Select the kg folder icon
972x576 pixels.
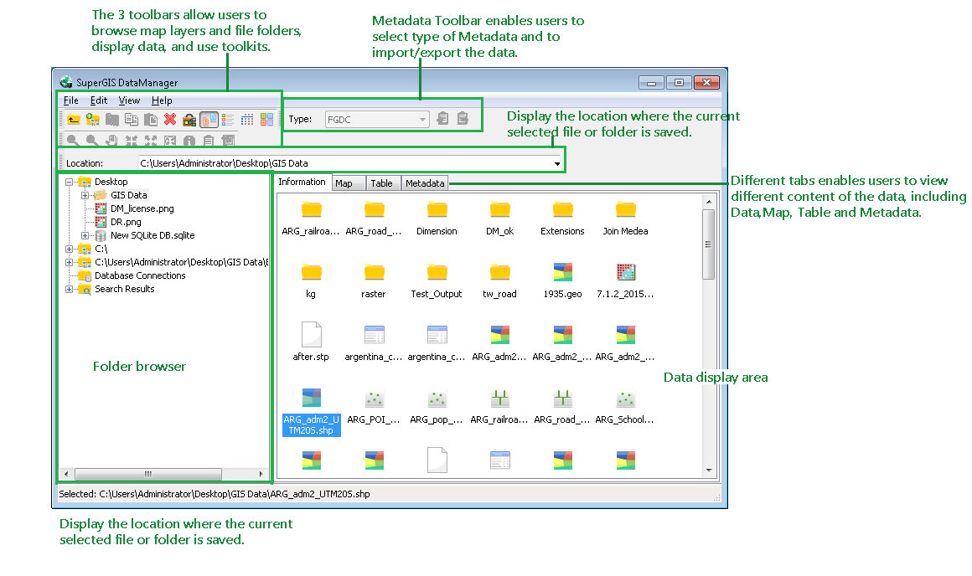[x=311, y=272]
